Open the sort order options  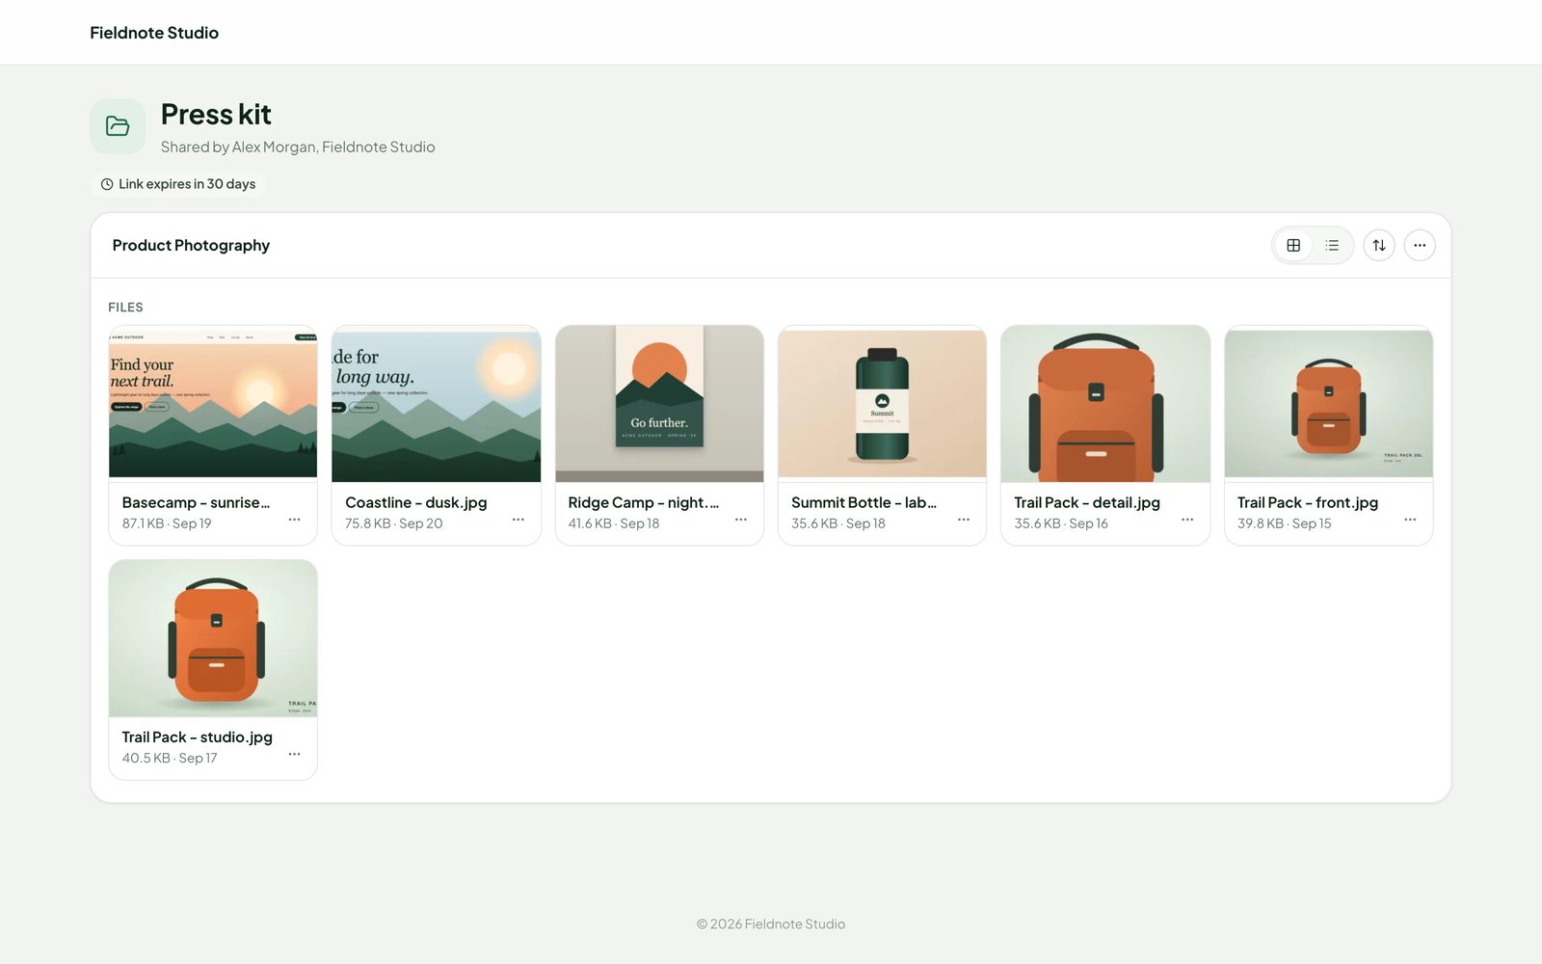click(1379, 246)
